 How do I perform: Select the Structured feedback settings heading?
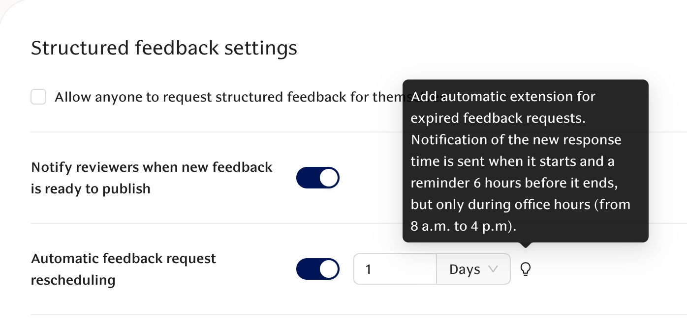164,48
